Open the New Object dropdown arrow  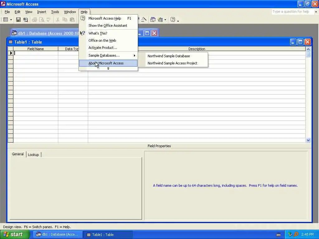point(165,20)
